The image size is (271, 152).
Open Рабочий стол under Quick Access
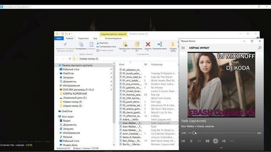tap(71, 69)
